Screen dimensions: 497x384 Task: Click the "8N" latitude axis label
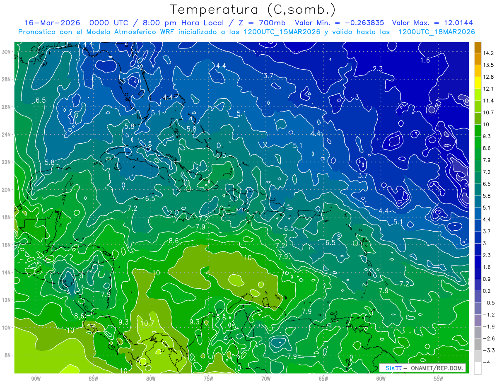pyautogui.click(x=8, y=355)
